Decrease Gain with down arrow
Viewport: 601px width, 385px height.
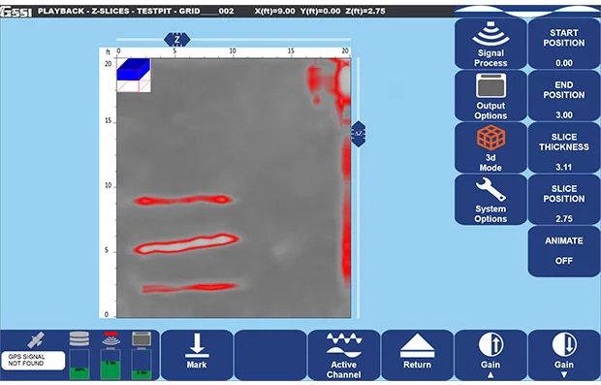click(x=564, y=356)
